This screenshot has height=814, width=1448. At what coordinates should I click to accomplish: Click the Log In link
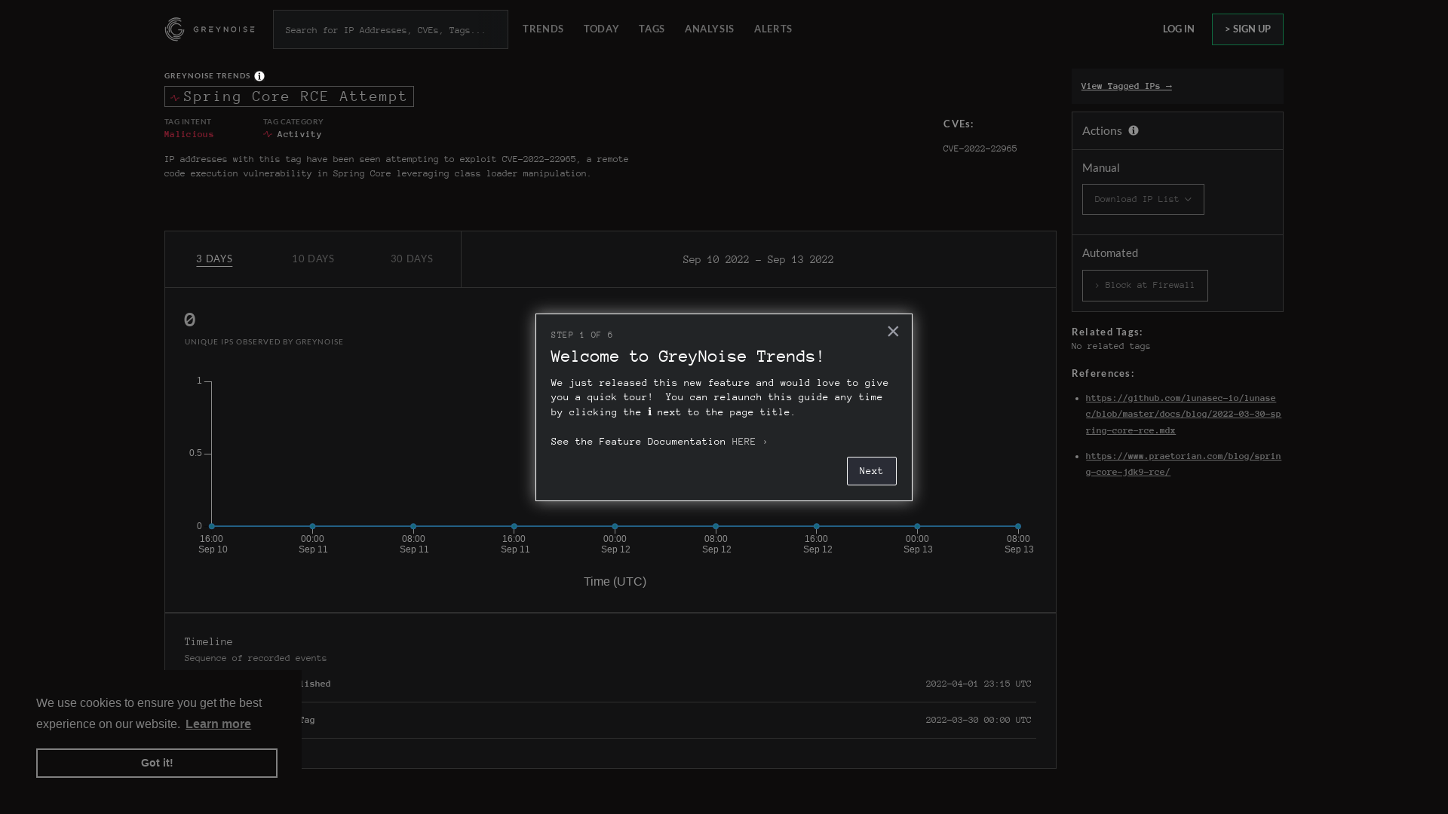tap(1178, 29)
